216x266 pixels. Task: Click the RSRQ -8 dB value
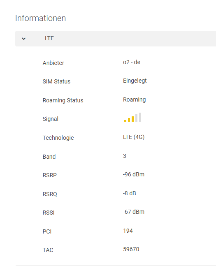point(130,193)
